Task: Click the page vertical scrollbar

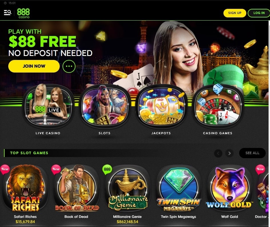Action: 269,120
